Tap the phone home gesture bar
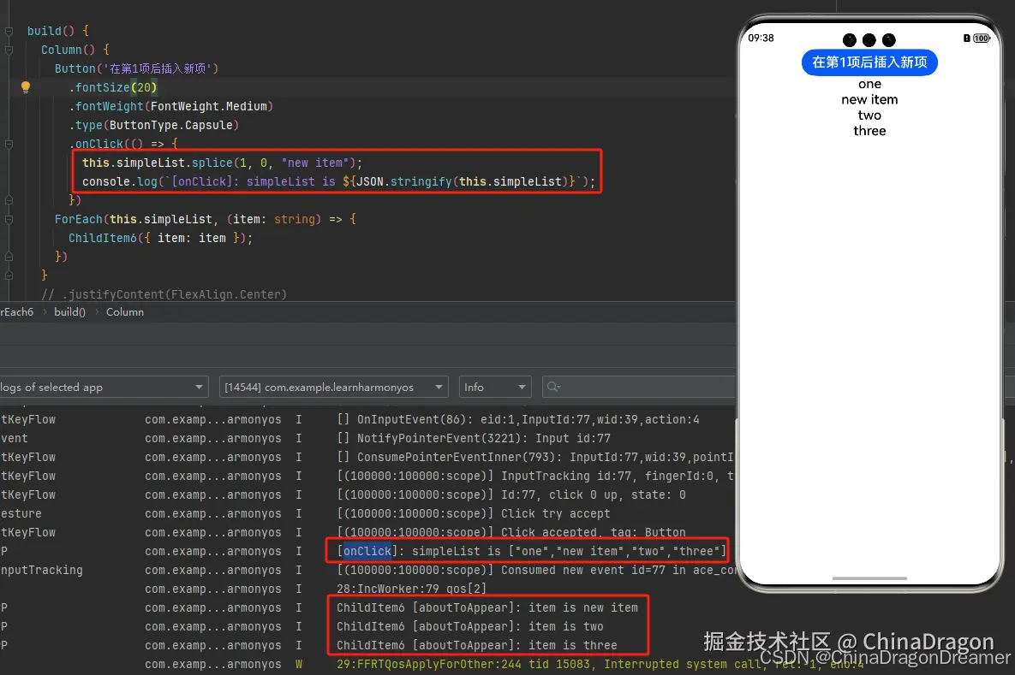 click(869, 578)
